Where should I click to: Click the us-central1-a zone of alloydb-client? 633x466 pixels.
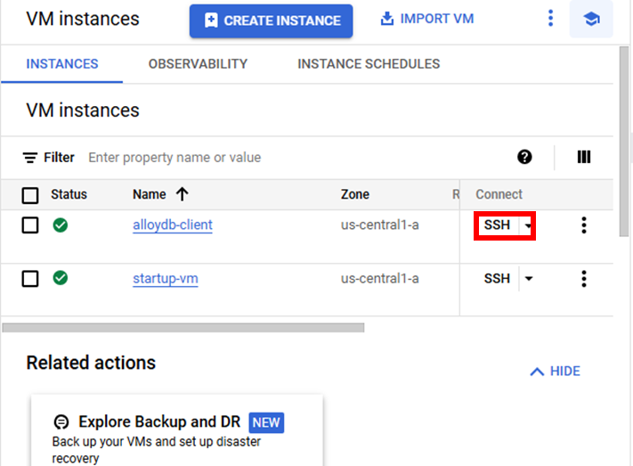coord(380,225)
